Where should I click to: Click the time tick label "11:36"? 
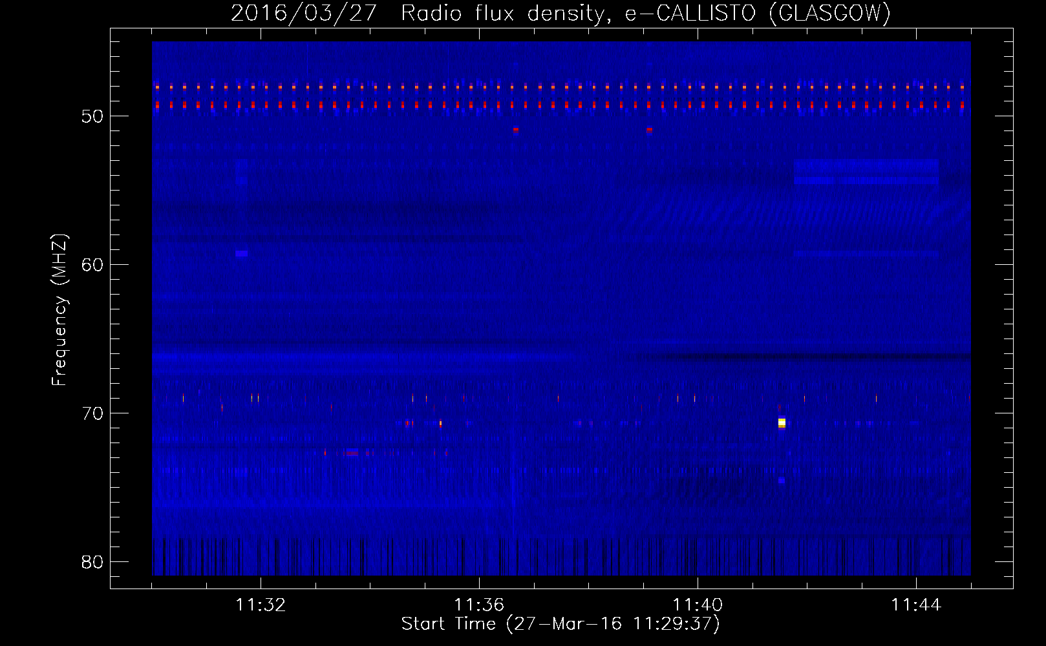pos(479,605)
